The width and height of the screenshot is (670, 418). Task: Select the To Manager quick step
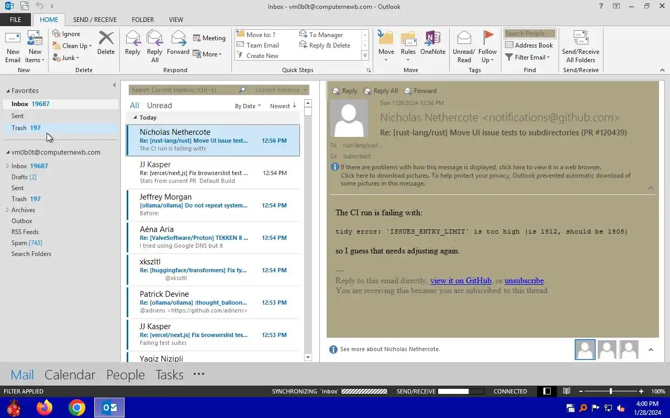(321, 35)
